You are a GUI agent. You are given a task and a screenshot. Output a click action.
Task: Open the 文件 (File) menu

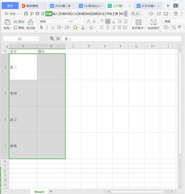pyautogui.click(x=12, y=14)
